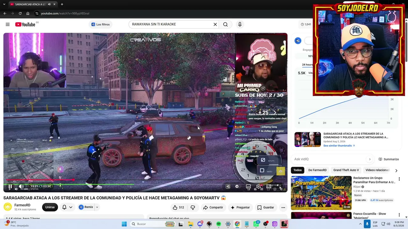
Task: Dislike the video
Action: click(x=193, y=207)
